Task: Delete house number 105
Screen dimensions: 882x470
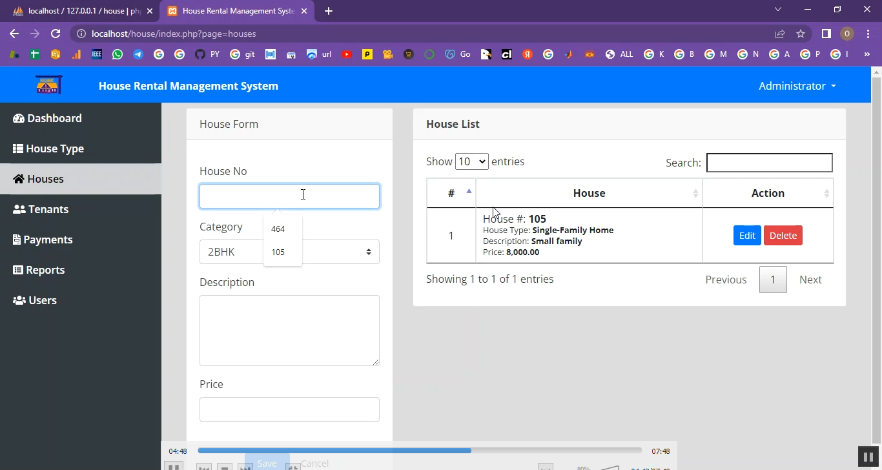Action: (783, 236)
